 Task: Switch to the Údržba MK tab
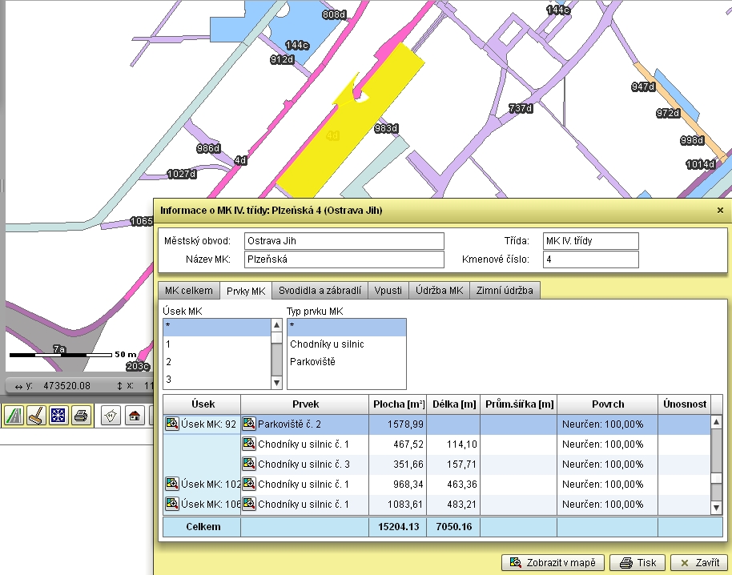point(440,290)
